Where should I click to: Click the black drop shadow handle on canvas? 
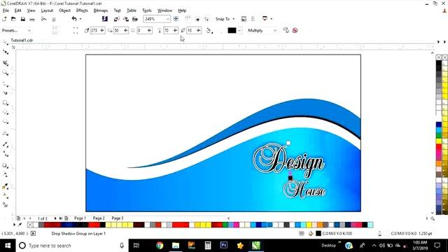tap(290, 178)
